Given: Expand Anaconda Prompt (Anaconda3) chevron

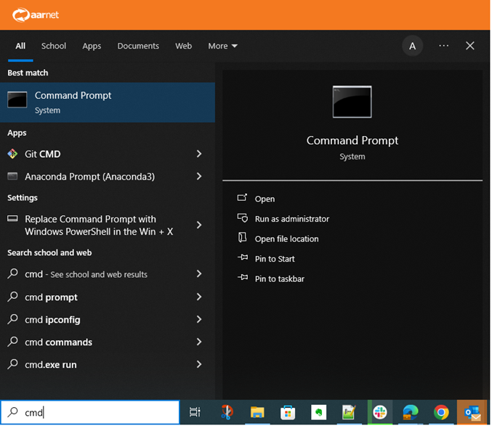Looking at the screenshot, I should [x=199, y=177].
